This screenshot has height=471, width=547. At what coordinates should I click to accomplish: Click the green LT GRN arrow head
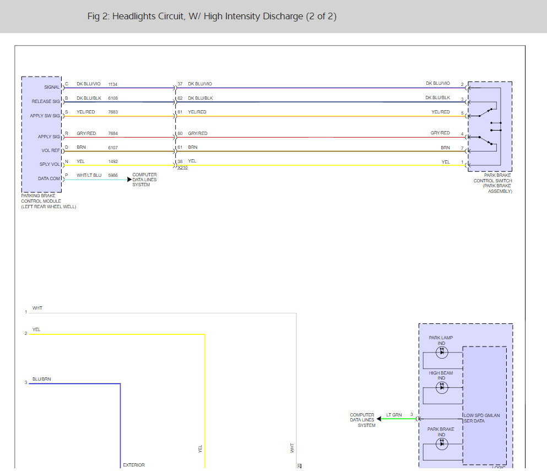tap(379, 419)
